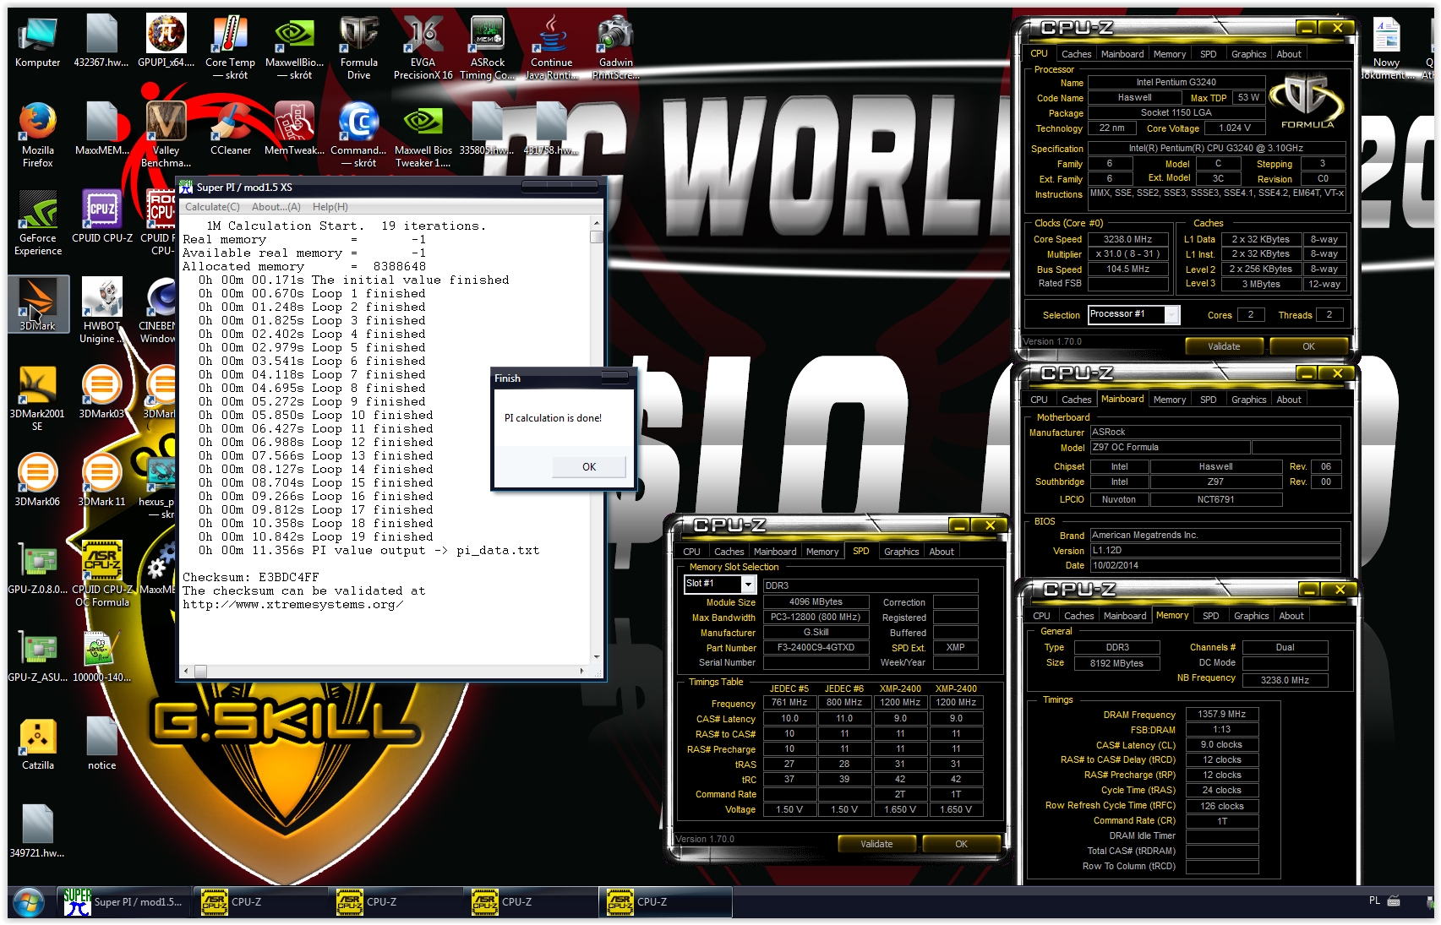1441x925 pixels.
Task: Switch to Graphics tab in top CPU-Z
Action: coord(1248,54)
